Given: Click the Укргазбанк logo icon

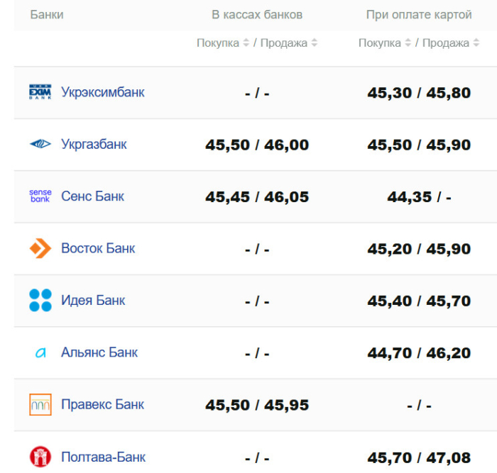Looking at the screenshot, I should tap(40, 144).
